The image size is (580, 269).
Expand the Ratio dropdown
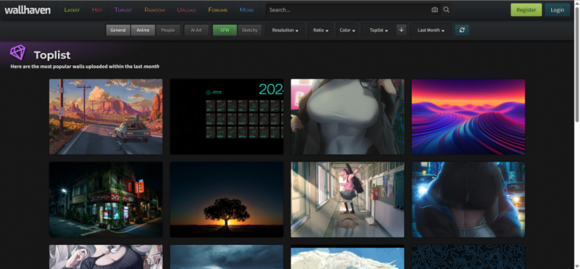320,30
